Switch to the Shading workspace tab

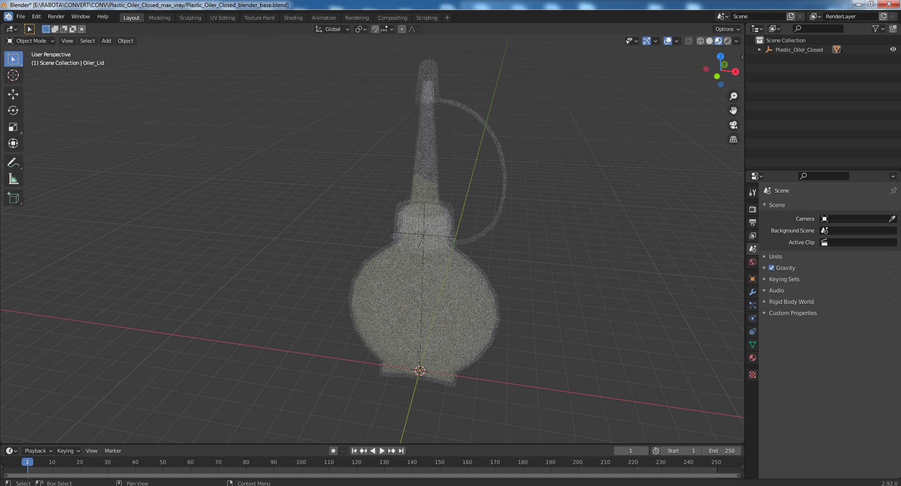tap(293, 18)
